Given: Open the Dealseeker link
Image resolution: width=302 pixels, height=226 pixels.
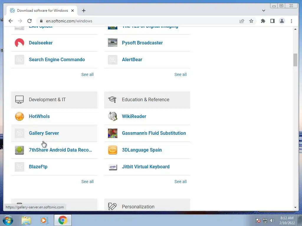Looking at the screenshot, I should (41, 43).
